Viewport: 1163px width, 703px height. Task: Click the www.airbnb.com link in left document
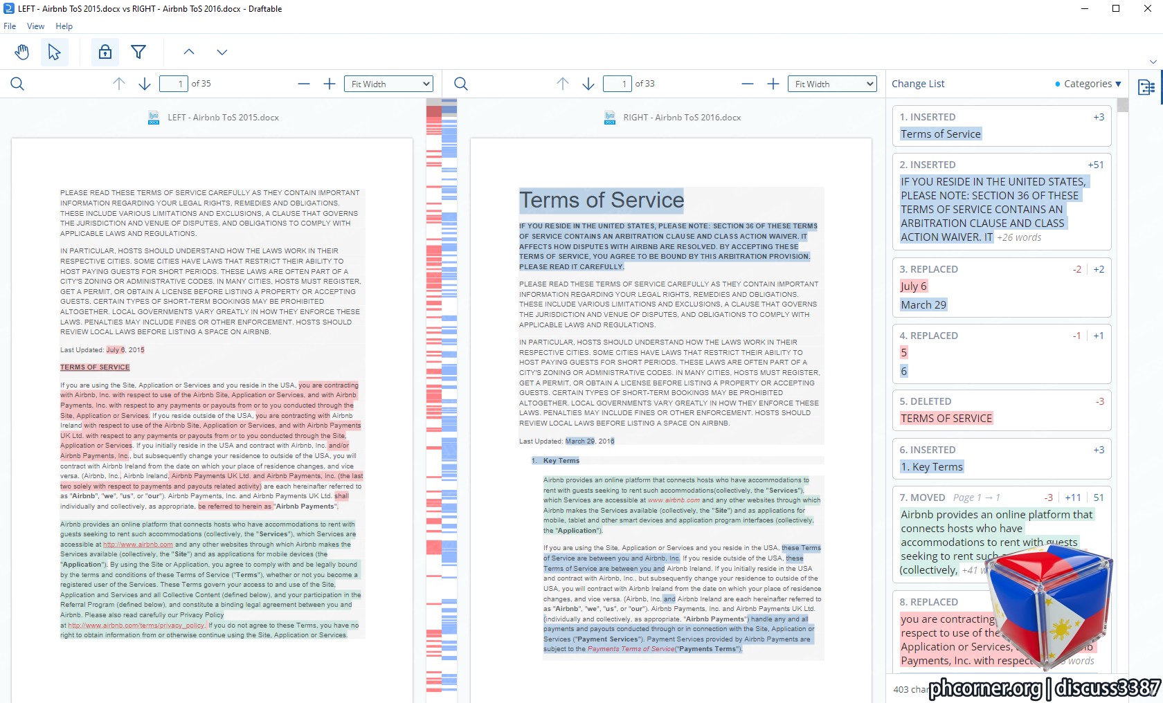(138, 545)
